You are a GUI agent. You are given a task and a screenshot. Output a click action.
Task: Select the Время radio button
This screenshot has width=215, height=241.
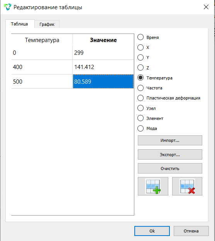click(141, 37)
